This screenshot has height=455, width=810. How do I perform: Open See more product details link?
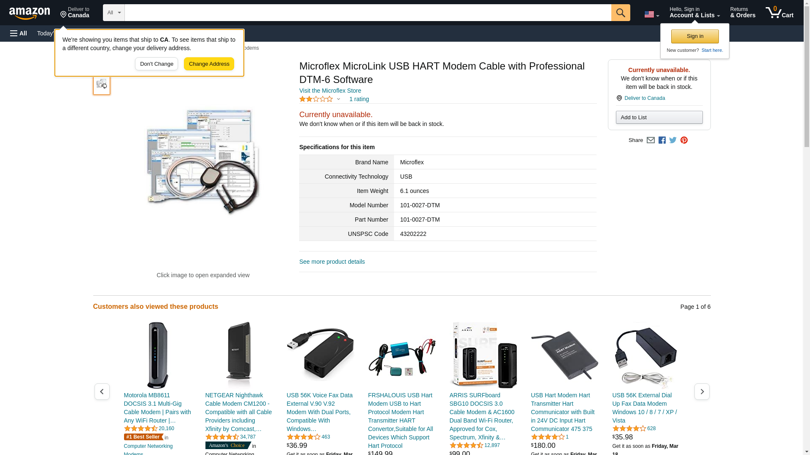[x=332, y=262]
